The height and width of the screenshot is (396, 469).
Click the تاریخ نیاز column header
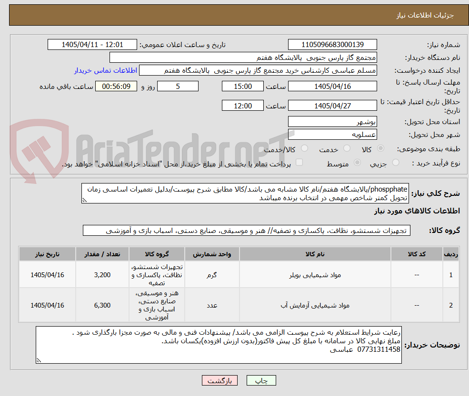[x=47, y=254]
